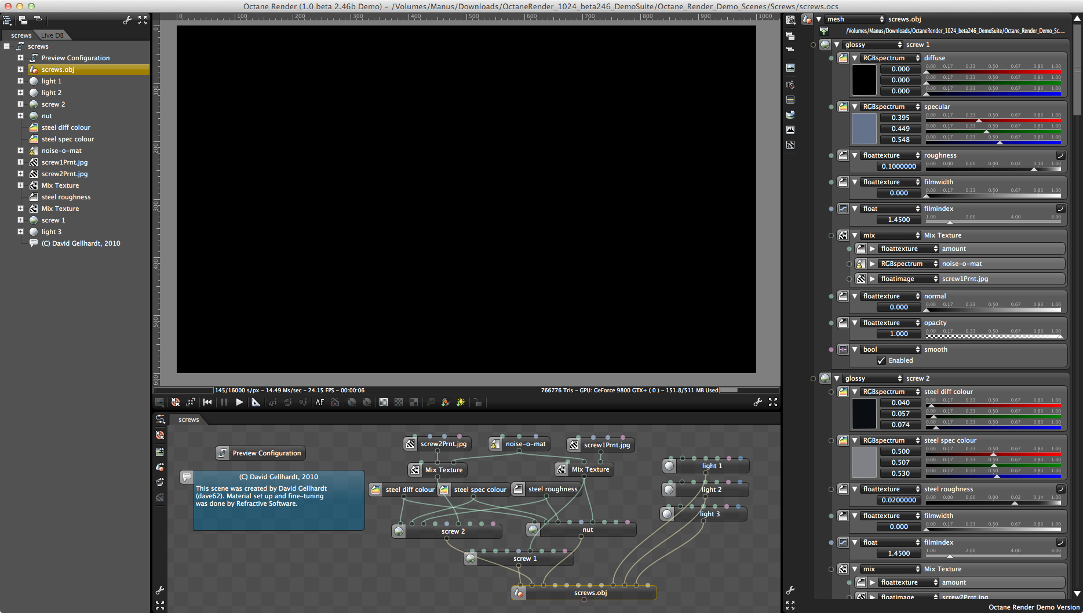Toggle the circle pin next to screw 2 glossy
This screenshot has height=613, width=1083.
pyautogui.click(x=814, y=378)
